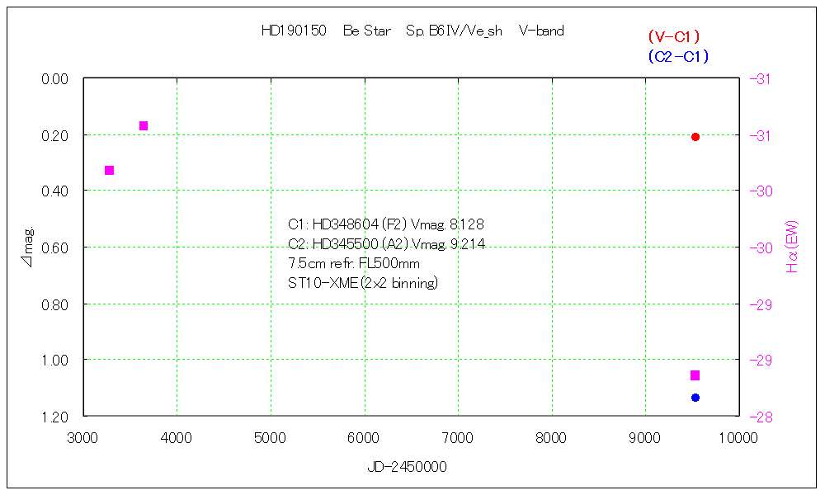The height and width of the screenshot is (495, 825).
Task: Click the JD-2450000 x-axis title
Action: (407, 467)
